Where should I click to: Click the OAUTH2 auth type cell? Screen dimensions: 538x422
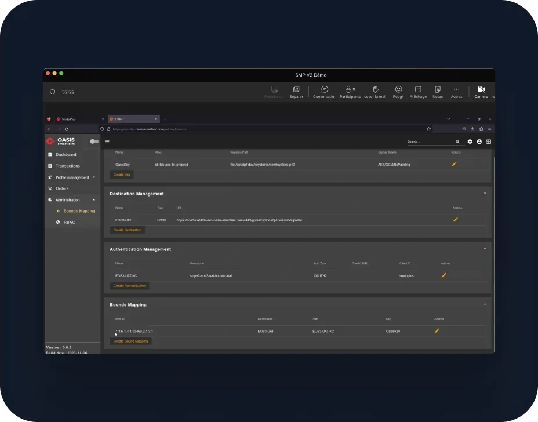(x=320, y=276)
